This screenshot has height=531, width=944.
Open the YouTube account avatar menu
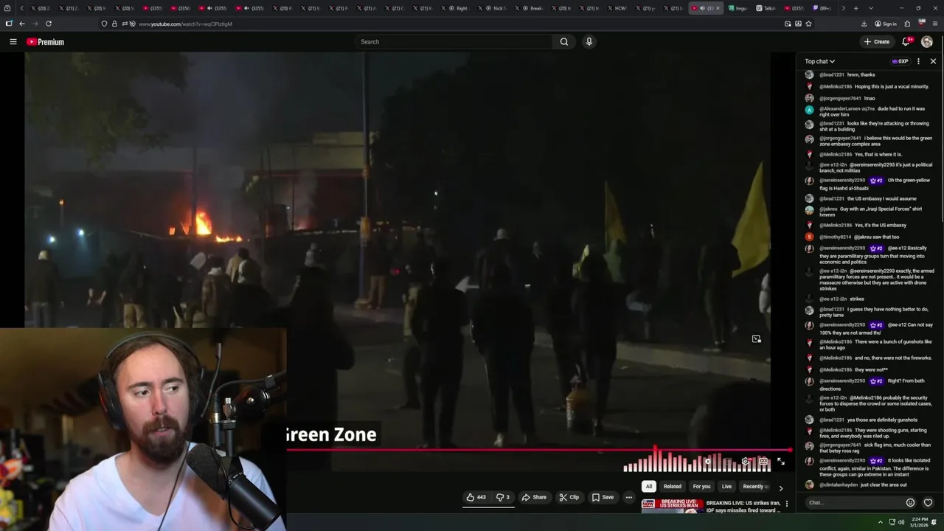pyautogui.click(x=927, y=42)
